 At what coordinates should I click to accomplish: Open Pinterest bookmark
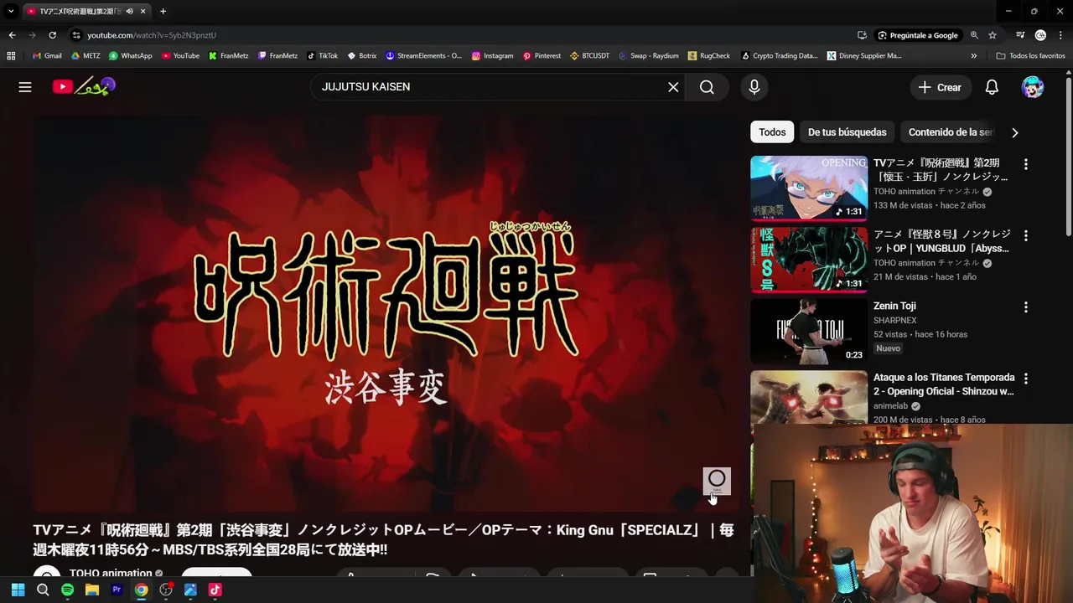tap(542, 56)
